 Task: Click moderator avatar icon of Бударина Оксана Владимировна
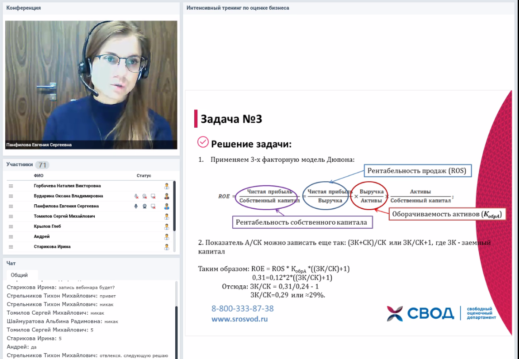point(167,196)
